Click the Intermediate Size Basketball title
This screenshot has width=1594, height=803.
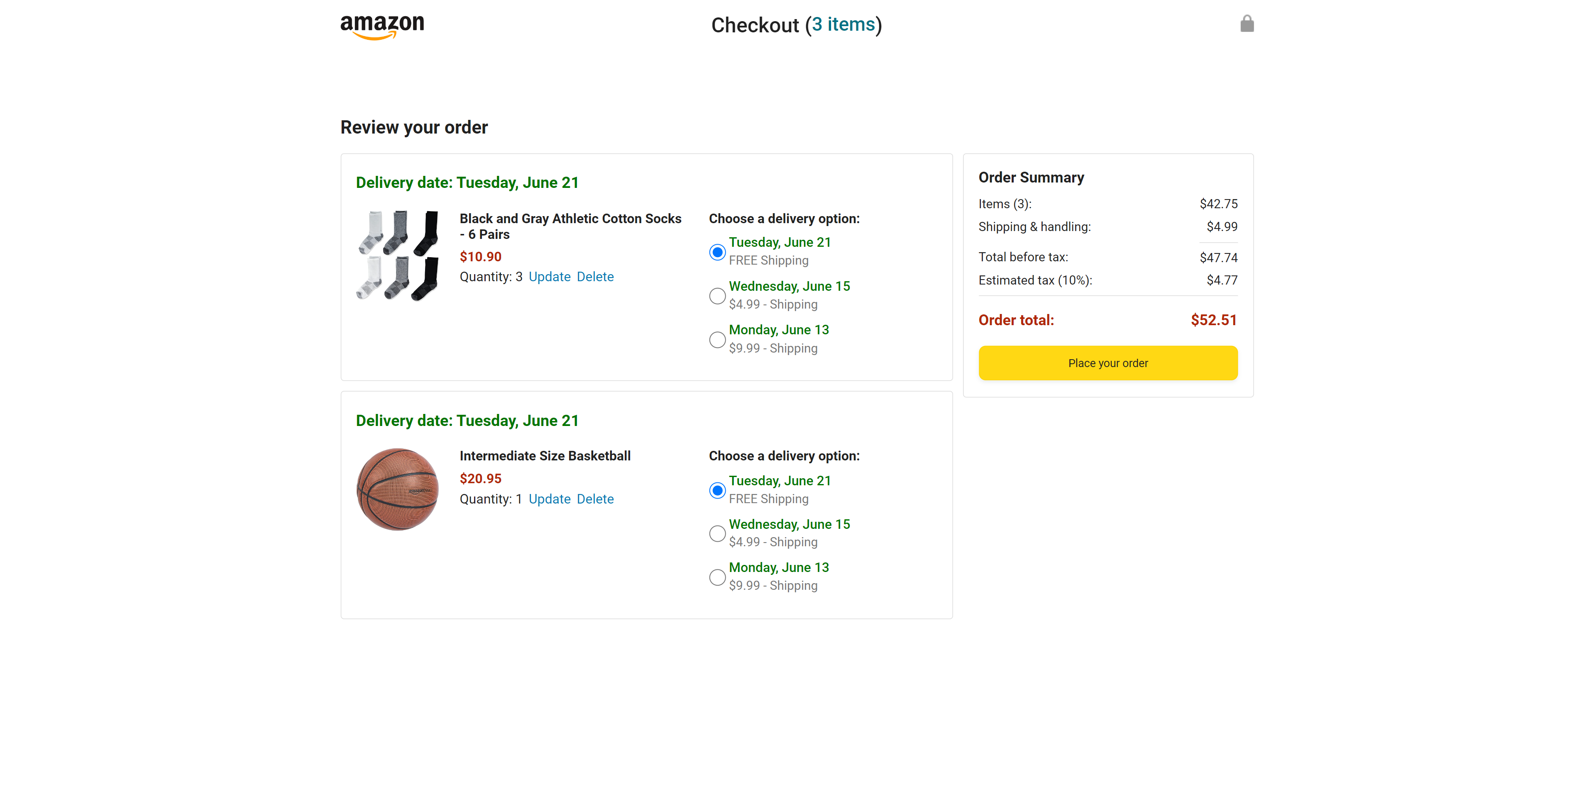(x=545, y=455)
